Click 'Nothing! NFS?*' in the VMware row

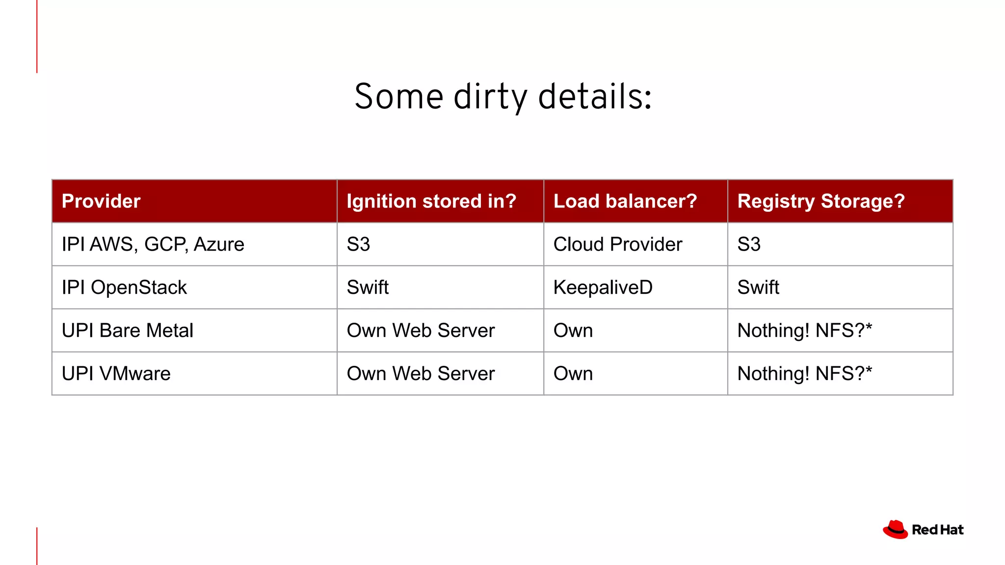click(x=804, y=374)
